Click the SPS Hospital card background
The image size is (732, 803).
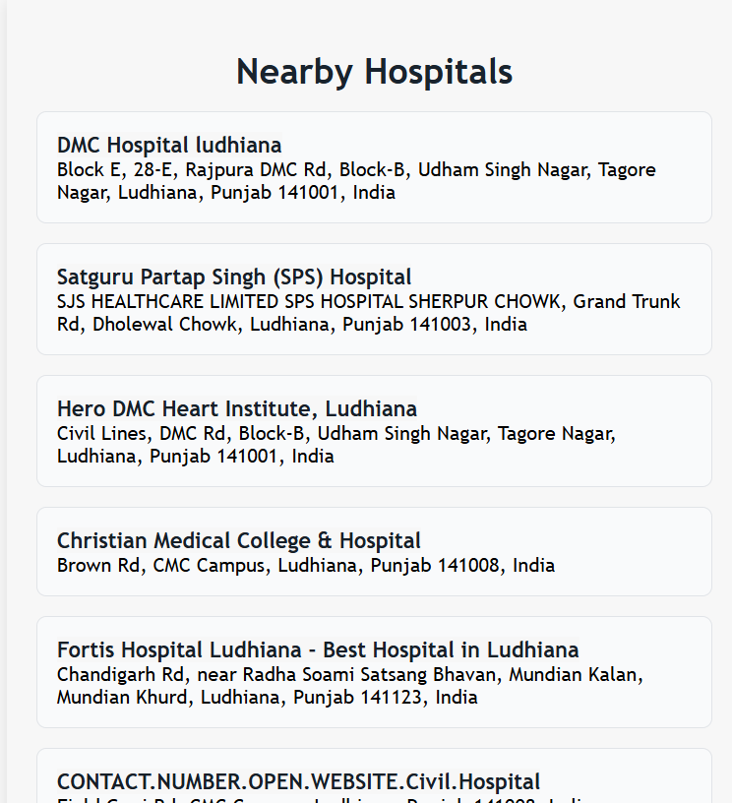pos(610,339)
